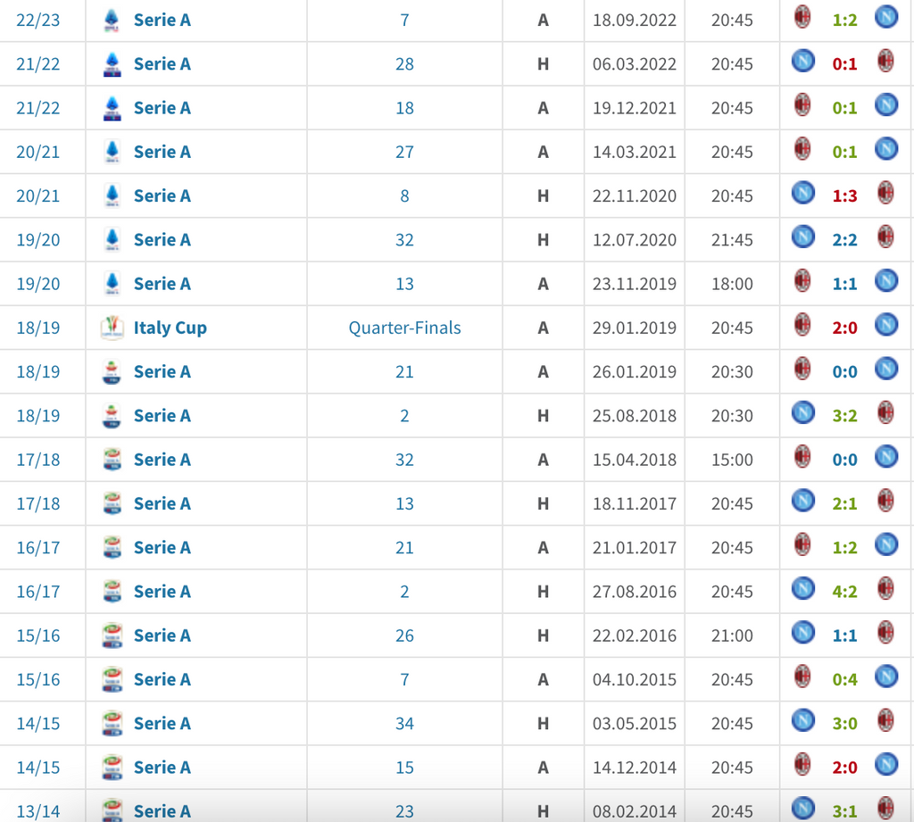
Task: Open the 2:0 Italy Cup result from 29.01.2019
Action: point(844,328)
